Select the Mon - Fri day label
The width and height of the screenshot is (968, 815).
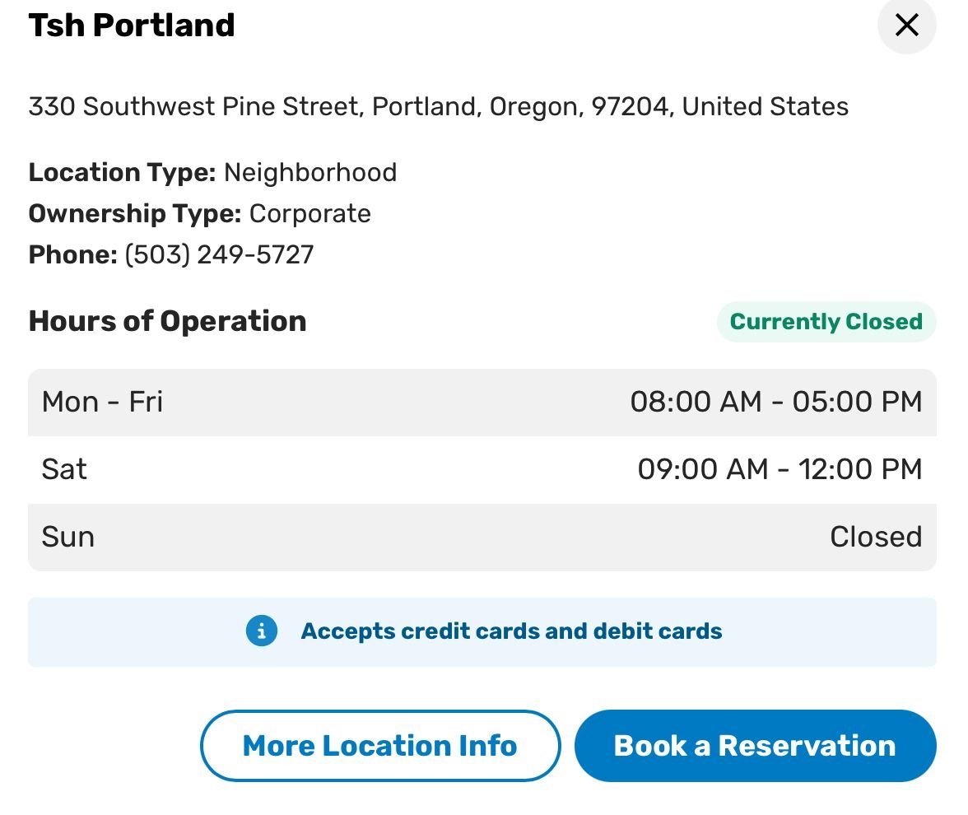[x=102, y=402]
